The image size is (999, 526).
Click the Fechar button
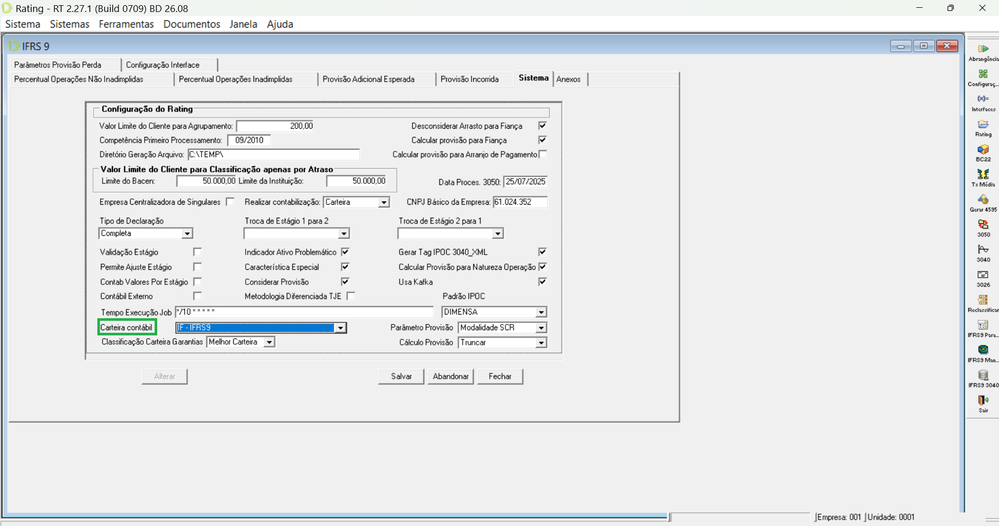500,376
